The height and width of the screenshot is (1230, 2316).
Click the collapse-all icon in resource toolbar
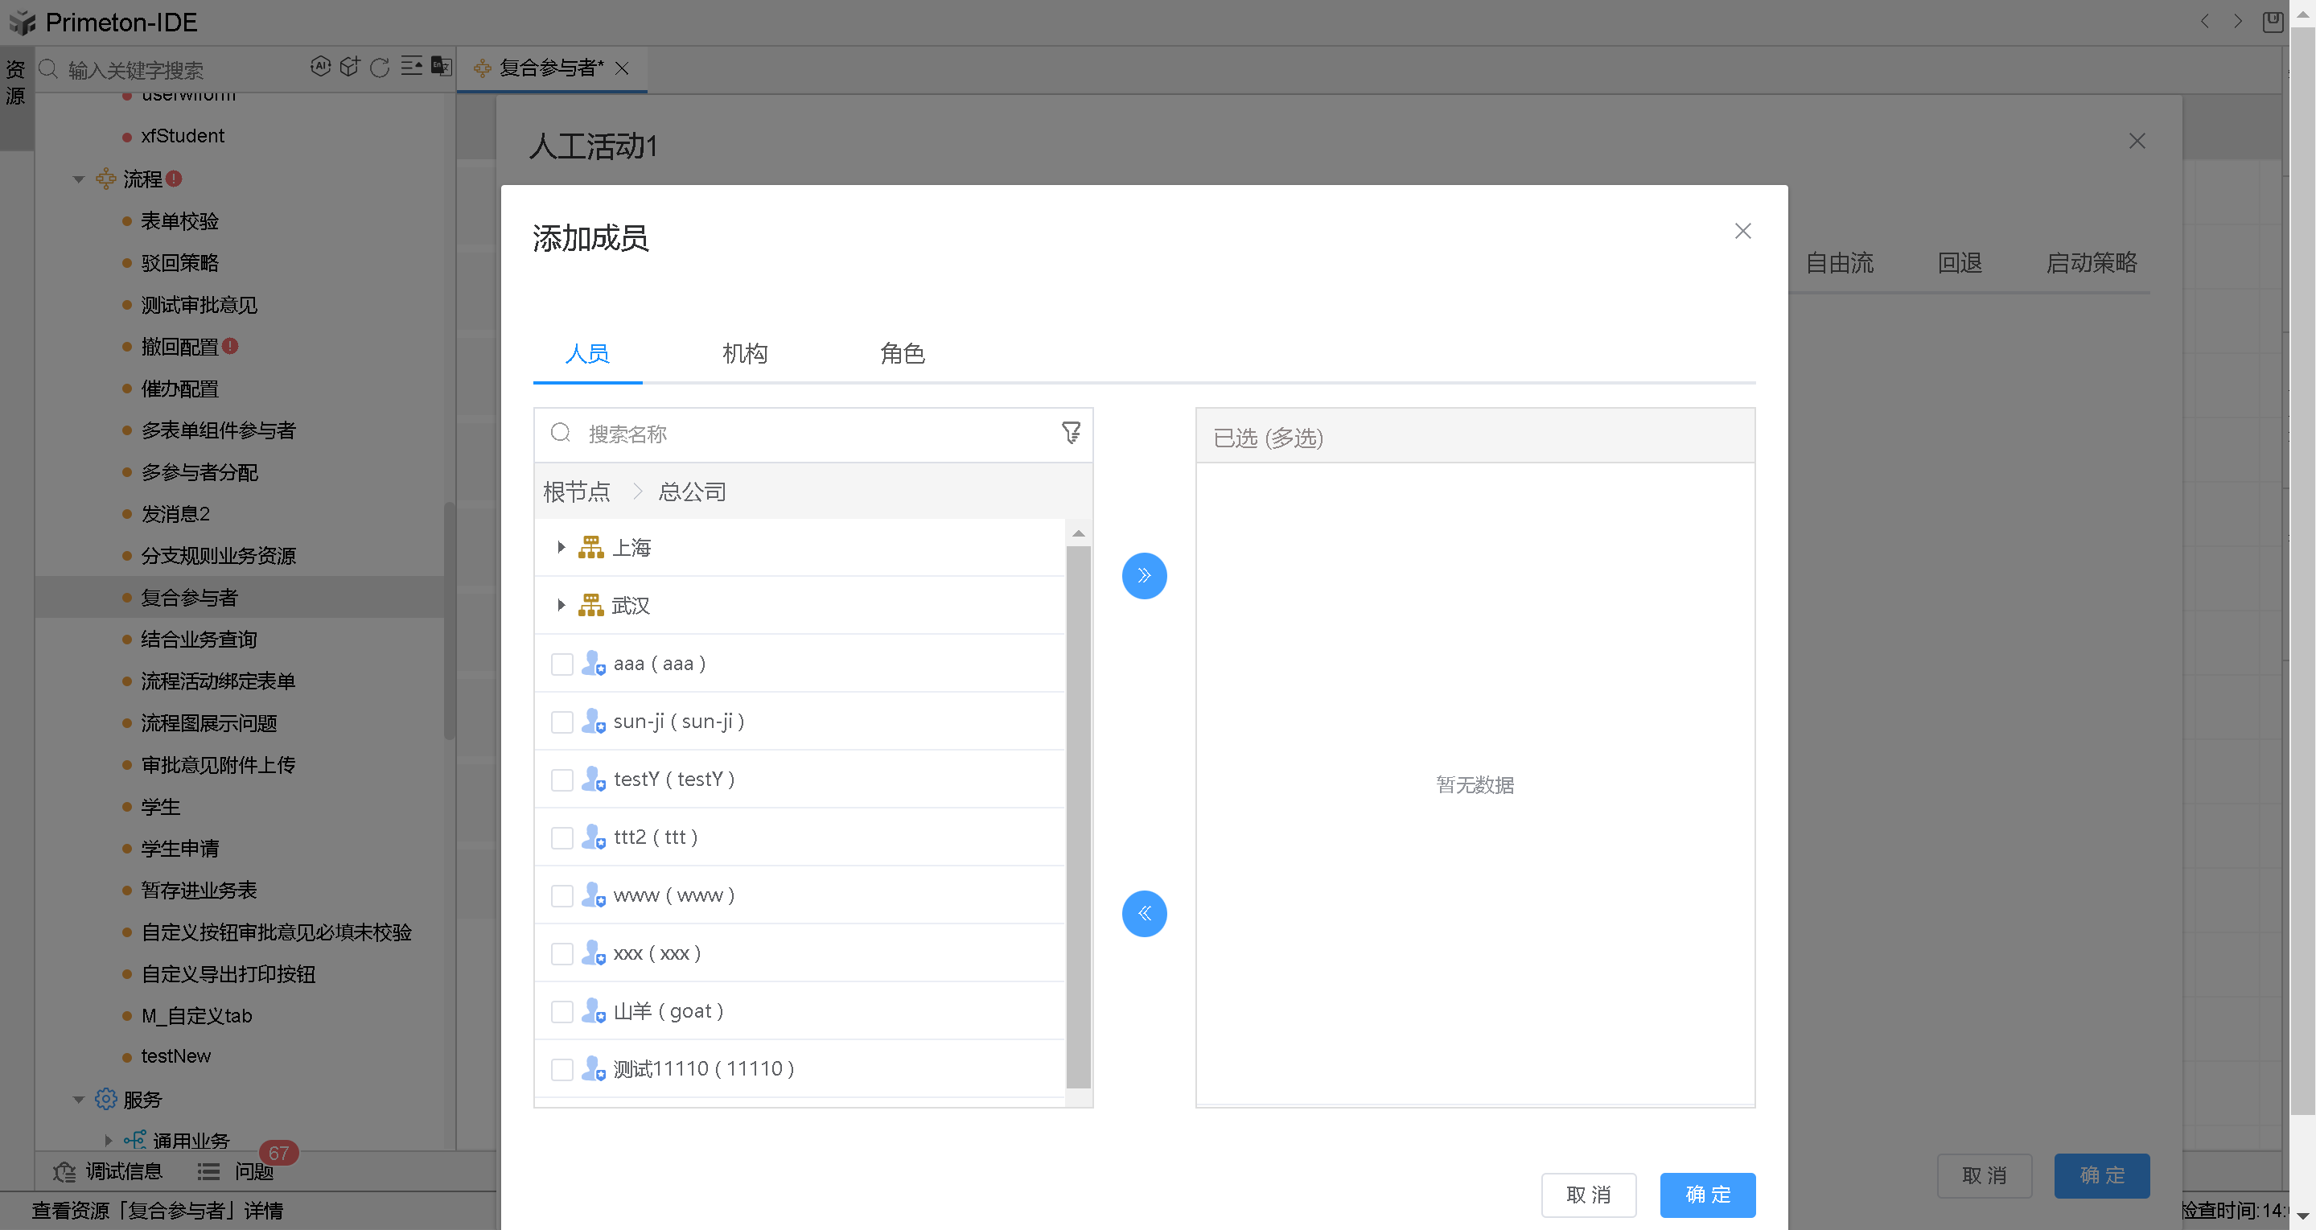[411, 67]
